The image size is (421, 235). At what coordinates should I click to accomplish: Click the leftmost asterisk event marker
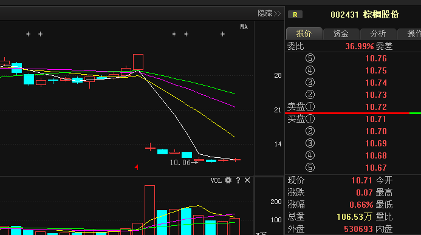[28, 35]
